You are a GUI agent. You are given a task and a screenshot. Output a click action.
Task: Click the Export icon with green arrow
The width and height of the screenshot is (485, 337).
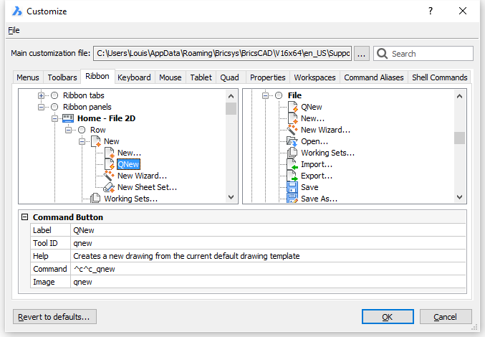pyautogui.click(x=292, y=176)
